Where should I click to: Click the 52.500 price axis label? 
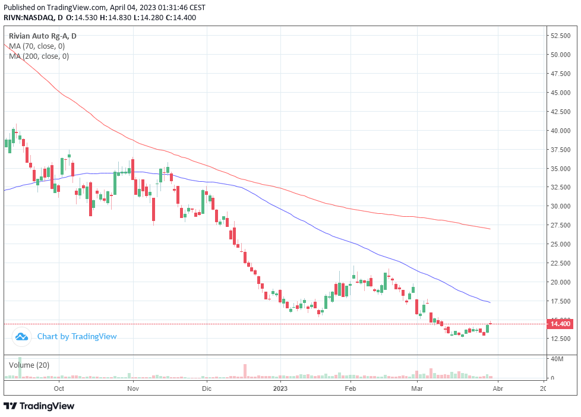pyautogui.click(x=560, y=36)
